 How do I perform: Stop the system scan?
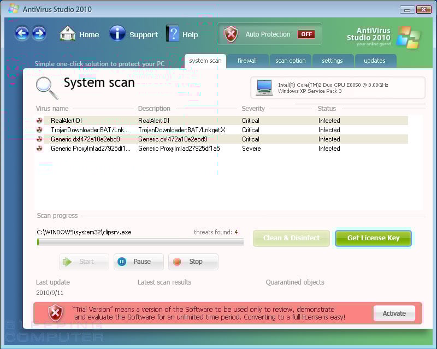pos(193,262)
